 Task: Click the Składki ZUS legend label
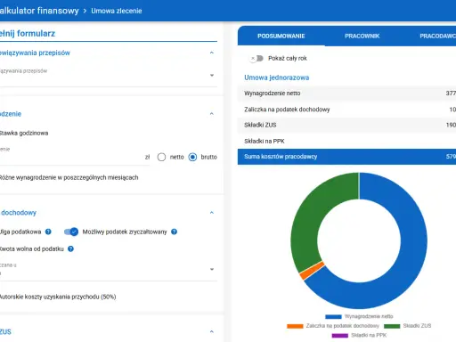(417, 326)
